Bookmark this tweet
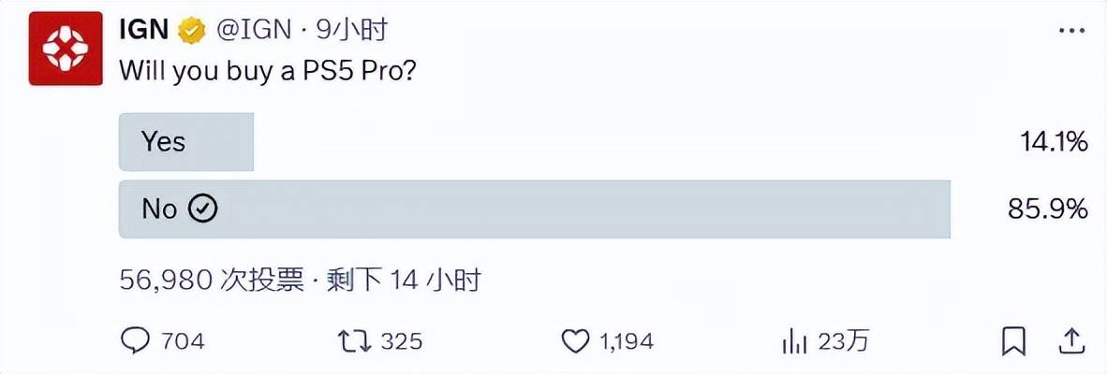The image size is (1107, 374). pos(1013,341)
